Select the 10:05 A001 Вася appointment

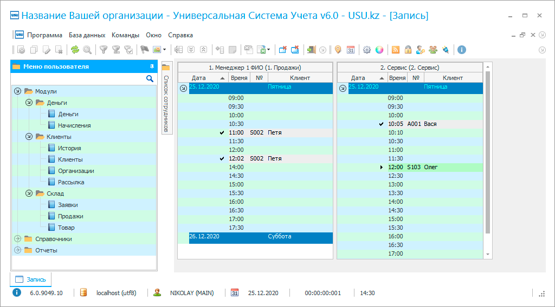click(410, 124)
